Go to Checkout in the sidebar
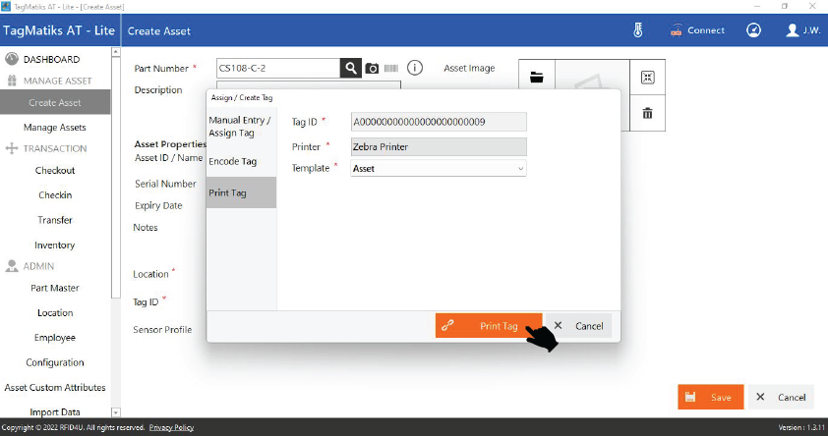The width and height of the screenshot is (828, 436). click(55, 170)
